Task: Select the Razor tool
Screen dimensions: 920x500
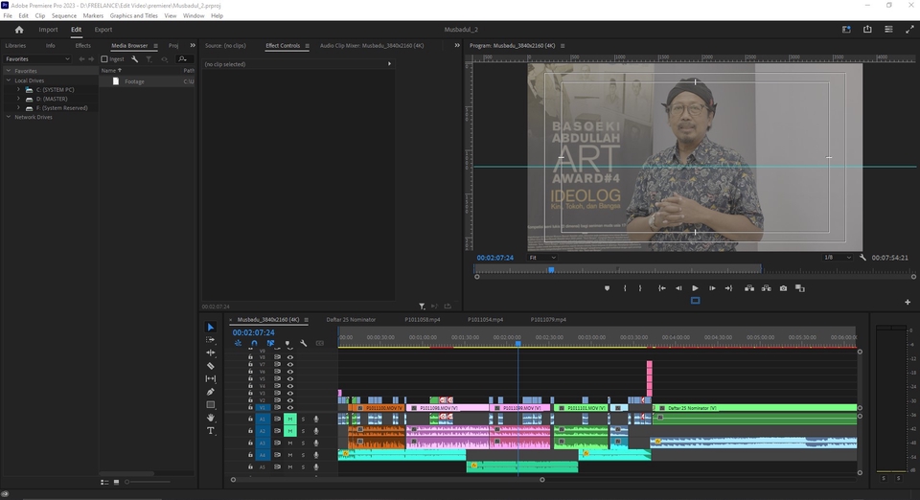Action: tap(211, 366)
